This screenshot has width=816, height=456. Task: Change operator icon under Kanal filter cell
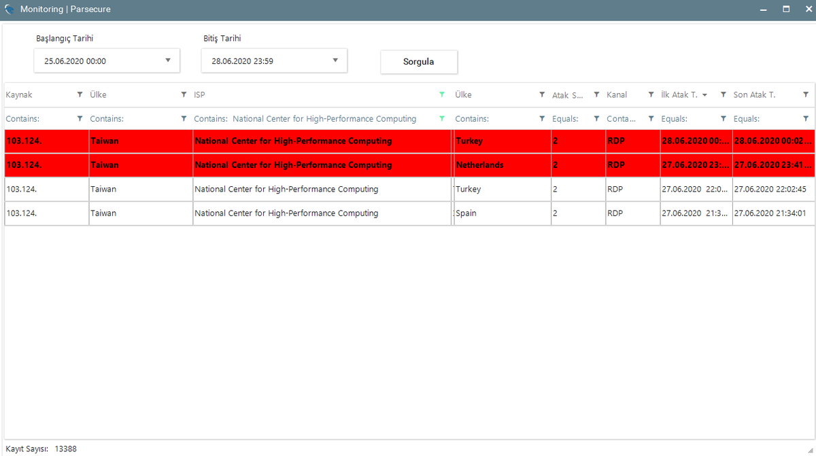pyautogui.click(x=651, y=119)
